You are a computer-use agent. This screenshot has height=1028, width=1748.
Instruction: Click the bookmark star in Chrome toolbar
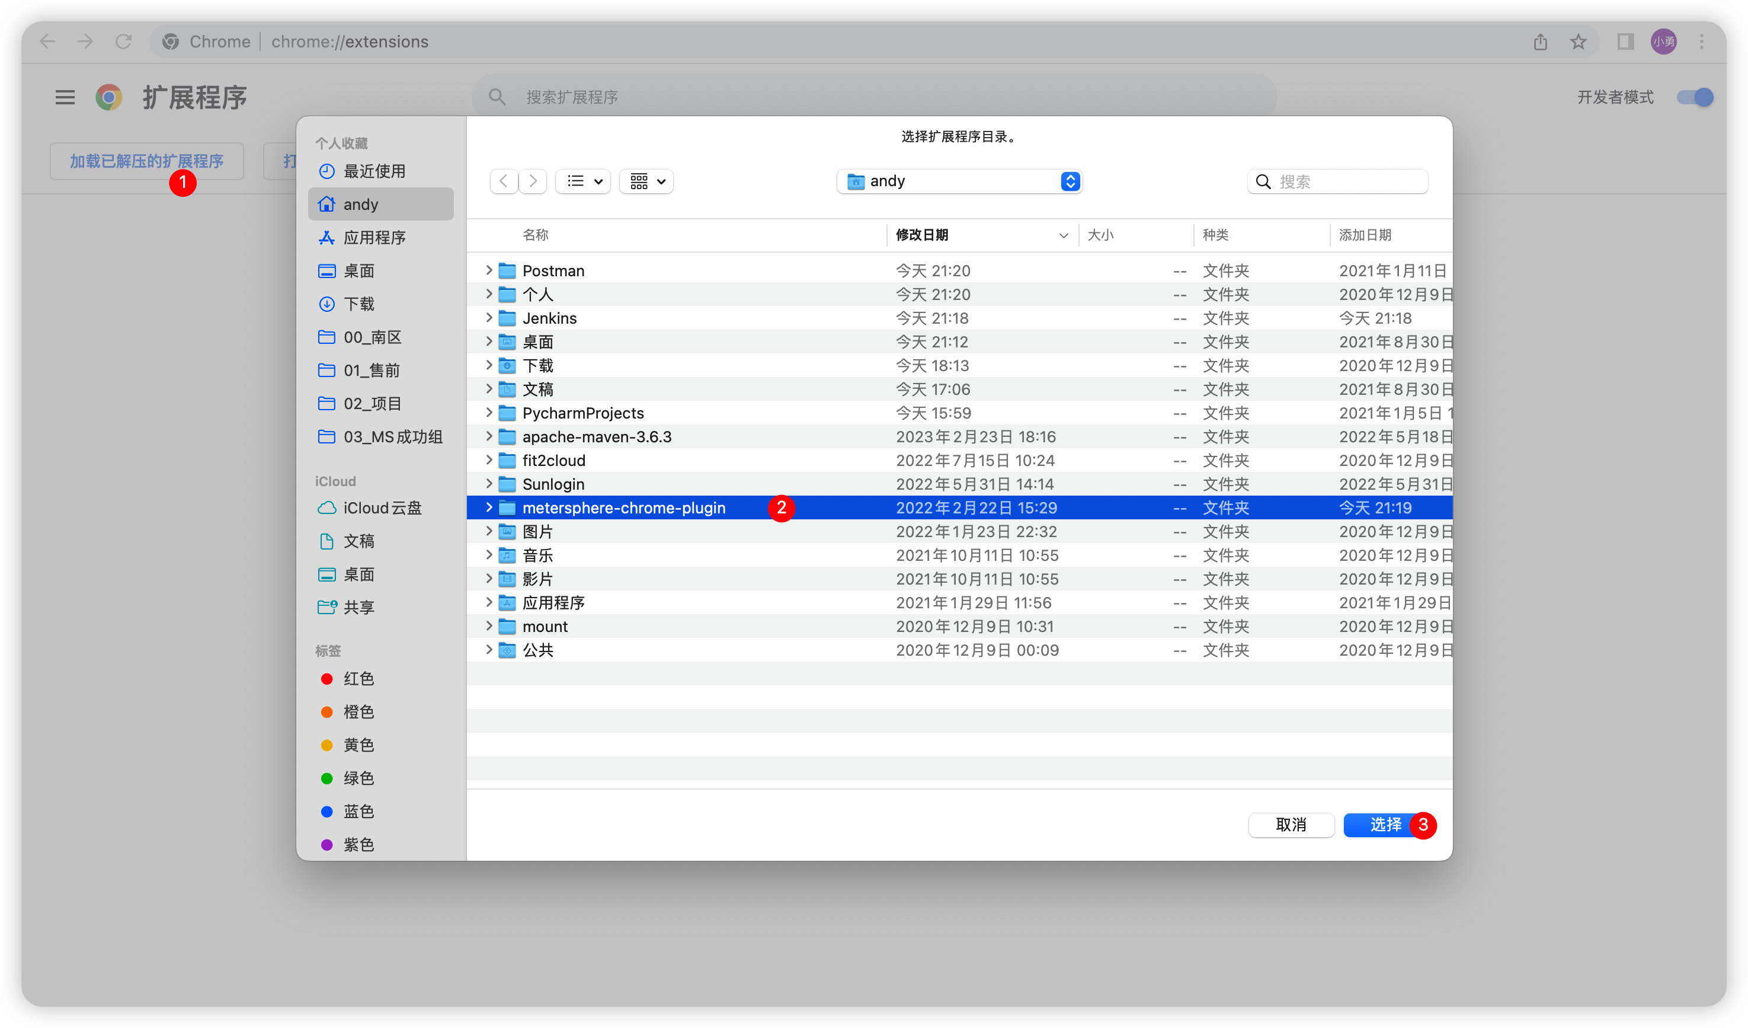coord(1578,41)
